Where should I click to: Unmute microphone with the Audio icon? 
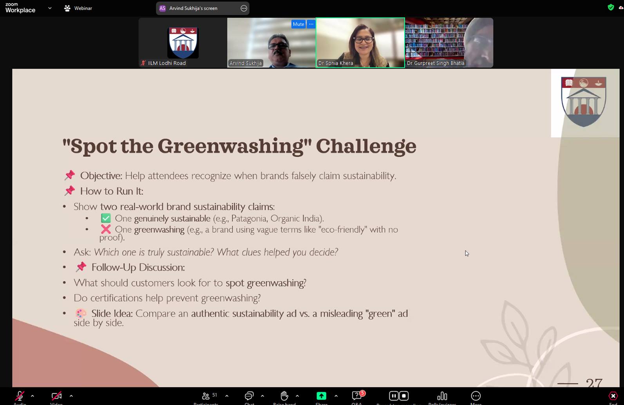coord(20,396)
